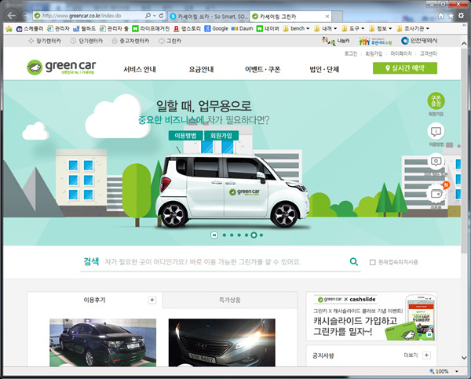Click the plus icon next to 이용후기
Viewport: 471px width, 379px height.
[152, 300]
